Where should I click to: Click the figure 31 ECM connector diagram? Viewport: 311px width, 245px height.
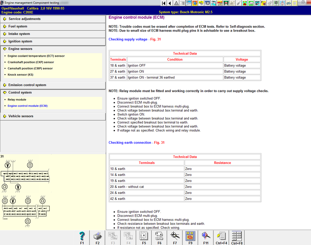point(26,192)
